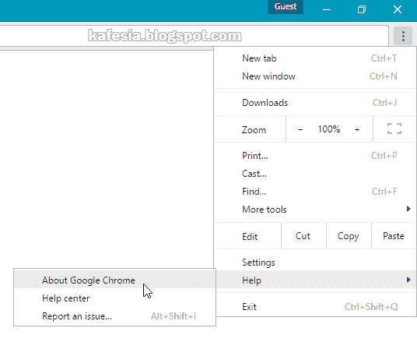The width and height of the screenshot is (417, 342).
Task: Choose New window menu entry
Action: point(315,76)
